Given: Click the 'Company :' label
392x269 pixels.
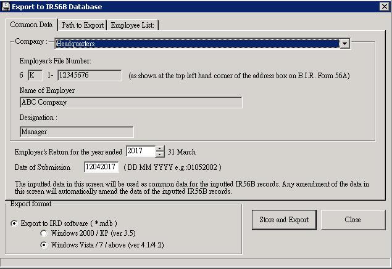Looking at the screenshot, I should pos(31,41).
